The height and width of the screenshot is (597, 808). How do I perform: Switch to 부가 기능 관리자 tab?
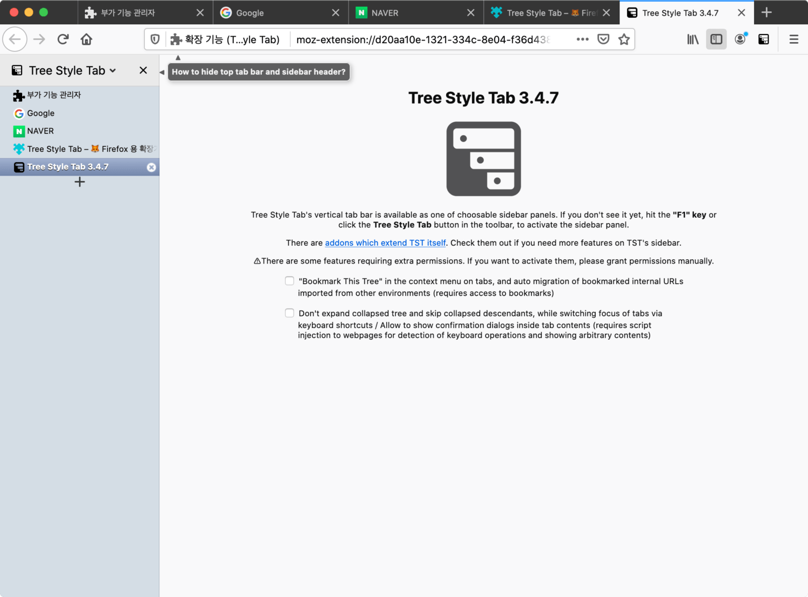[x=145, y=12]
